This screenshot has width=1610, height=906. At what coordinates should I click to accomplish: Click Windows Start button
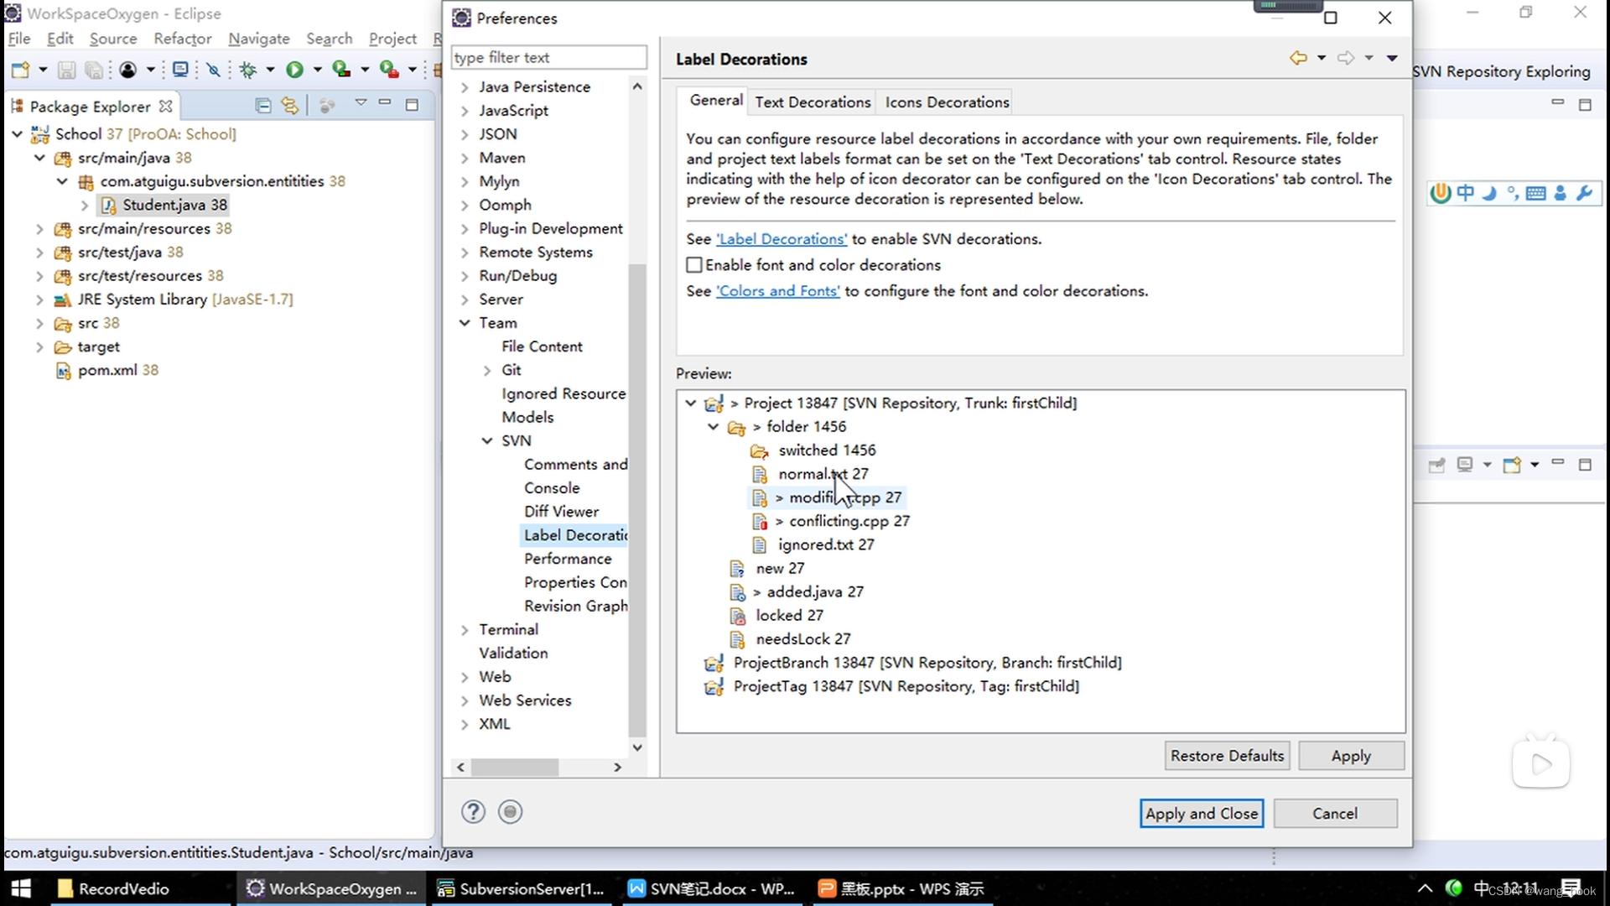[20, 888]
